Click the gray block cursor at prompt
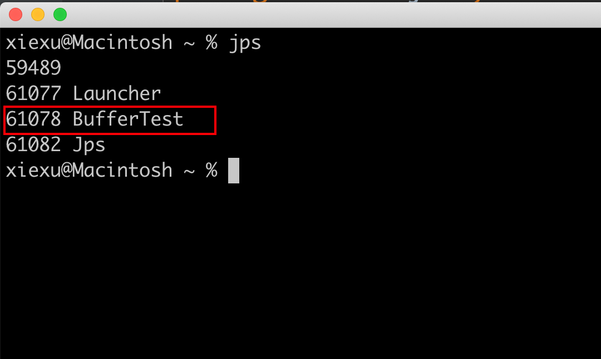This screenshot has height=359, width=601. coord(234,171)
